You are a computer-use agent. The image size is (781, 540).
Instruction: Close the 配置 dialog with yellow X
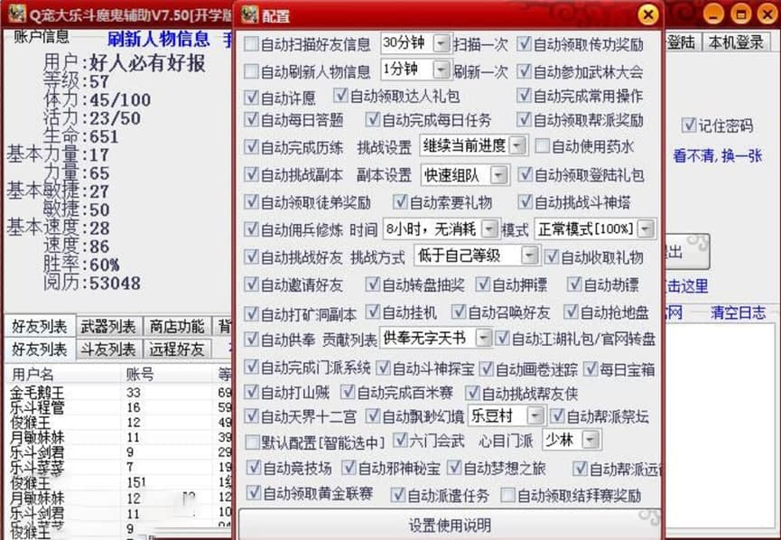tap(648, 15)
